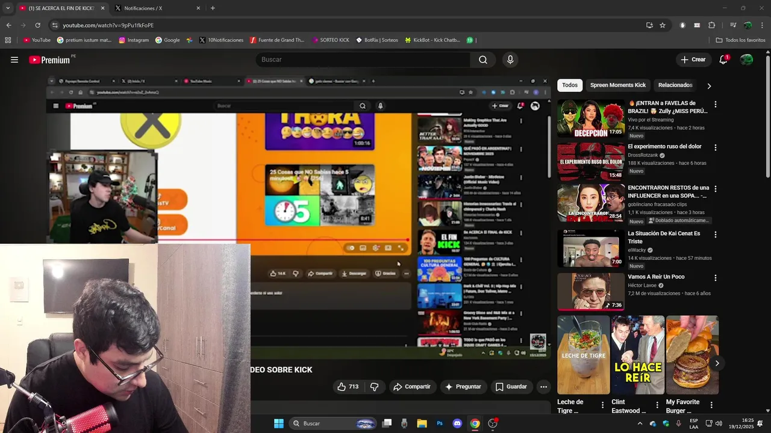Open the Windows Start menu

[x=278, y=423]
